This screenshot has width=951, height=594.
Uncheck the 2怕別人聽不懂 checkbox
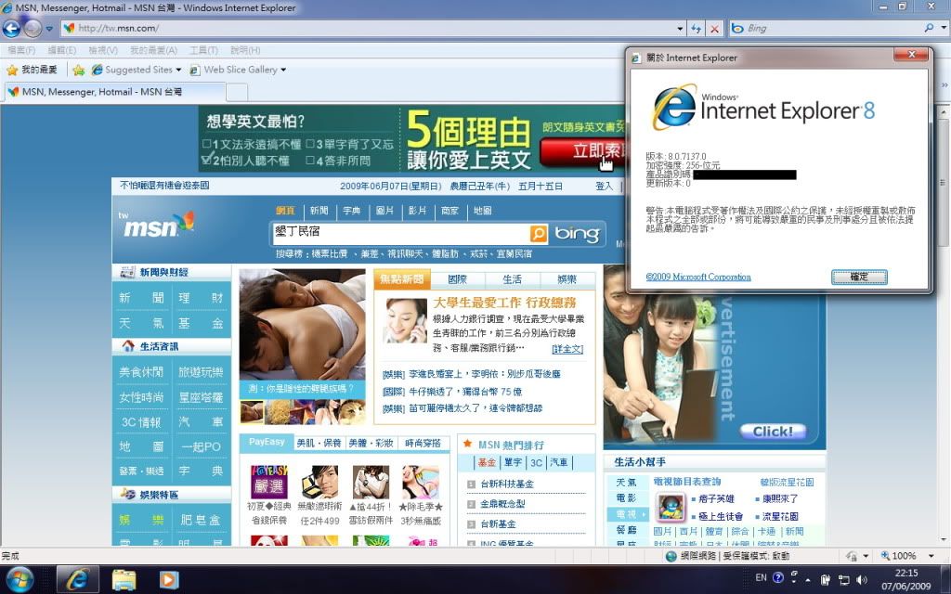pyautogui.click(x=207, y=160)
